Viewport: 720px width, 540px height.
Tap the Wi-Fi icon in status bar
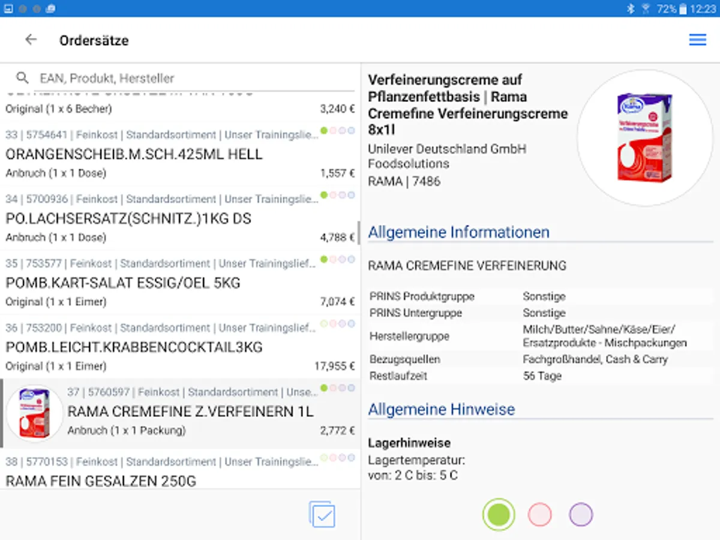(646, 8)
